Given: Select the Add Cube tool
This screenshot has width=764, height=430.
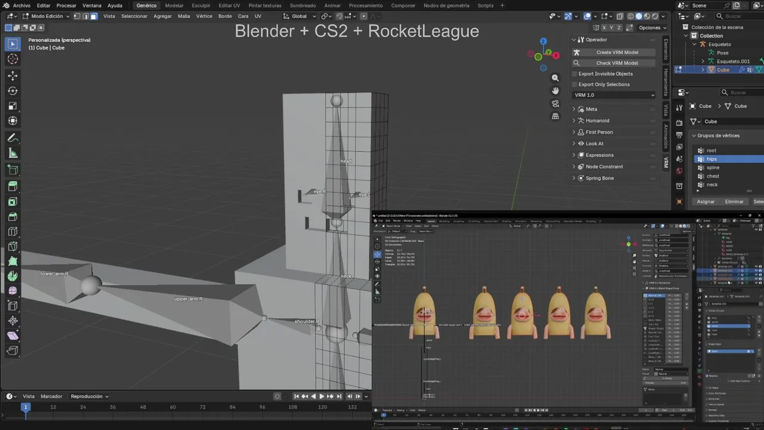Looking at the screenshot, I should click(13, 170).
